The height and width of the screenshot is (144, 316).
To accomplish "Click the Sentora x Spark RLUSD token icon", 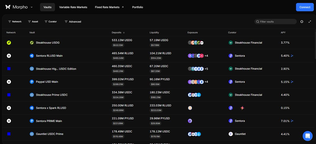I will [x=32, y=108].
